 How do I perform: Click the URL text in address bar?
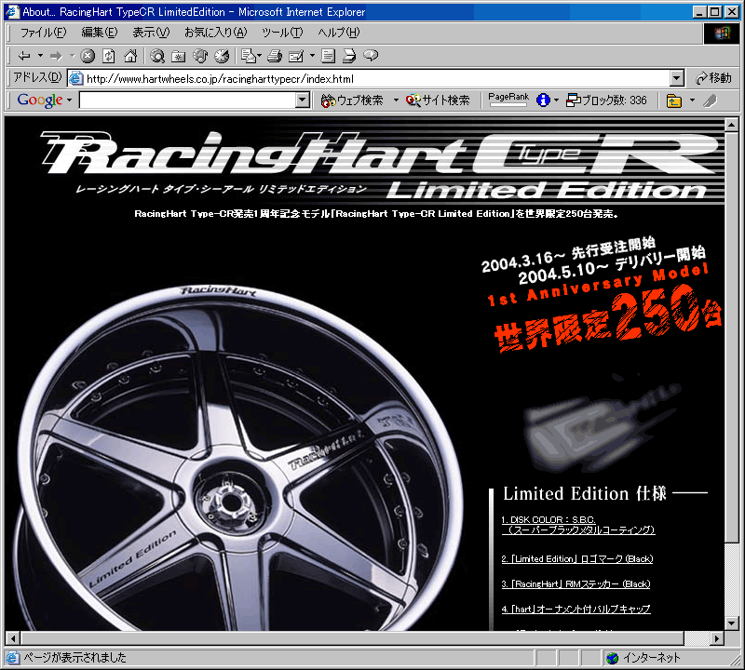pyautogui.click(x=220, y=79)
